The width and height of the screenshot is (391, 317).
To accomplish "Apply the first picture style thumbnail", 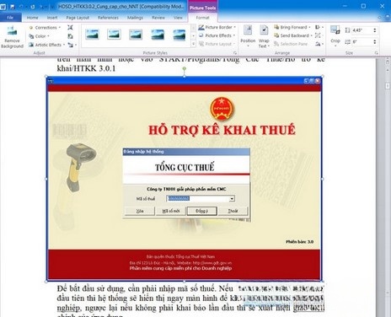I will tap(92, 35).
